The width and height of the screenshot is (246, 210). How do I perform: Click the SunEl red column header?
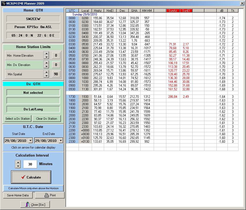coord(186,11)
